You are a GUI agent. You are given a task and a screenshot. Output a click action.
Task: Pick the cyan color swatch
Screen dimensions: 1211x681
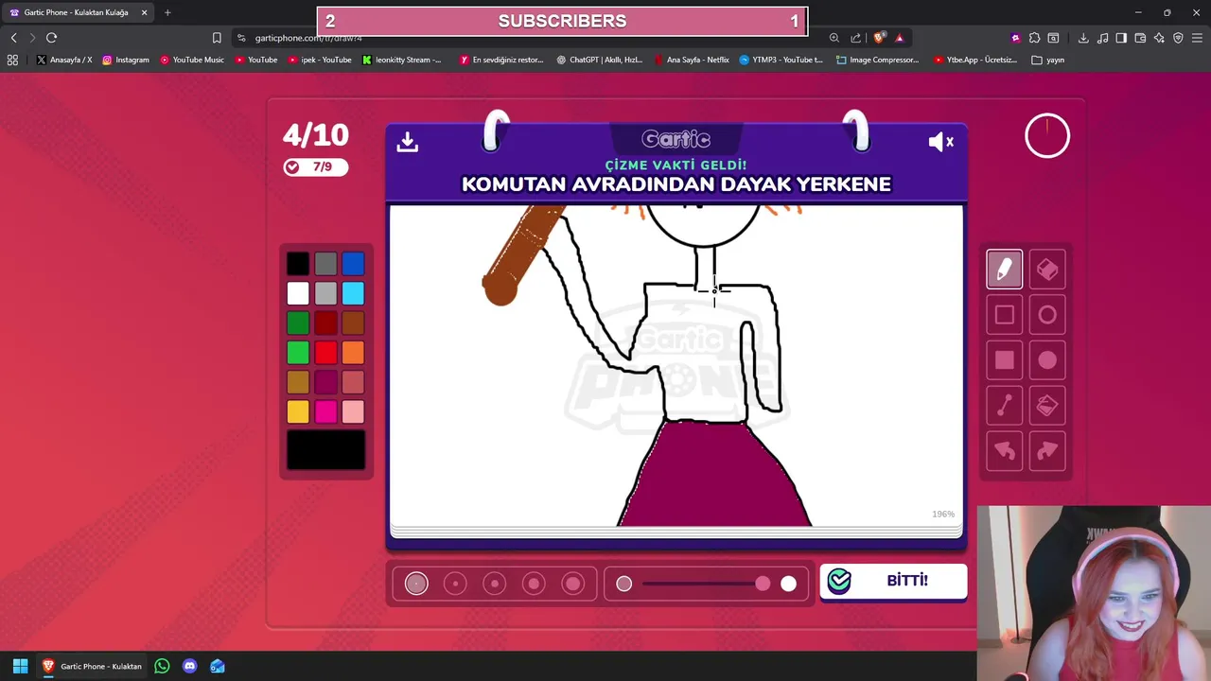[x=353, y=293]
